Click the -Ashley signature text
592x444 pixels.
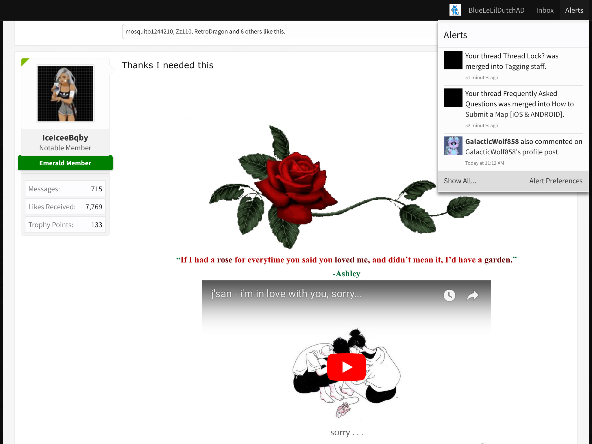pos(346,273)
